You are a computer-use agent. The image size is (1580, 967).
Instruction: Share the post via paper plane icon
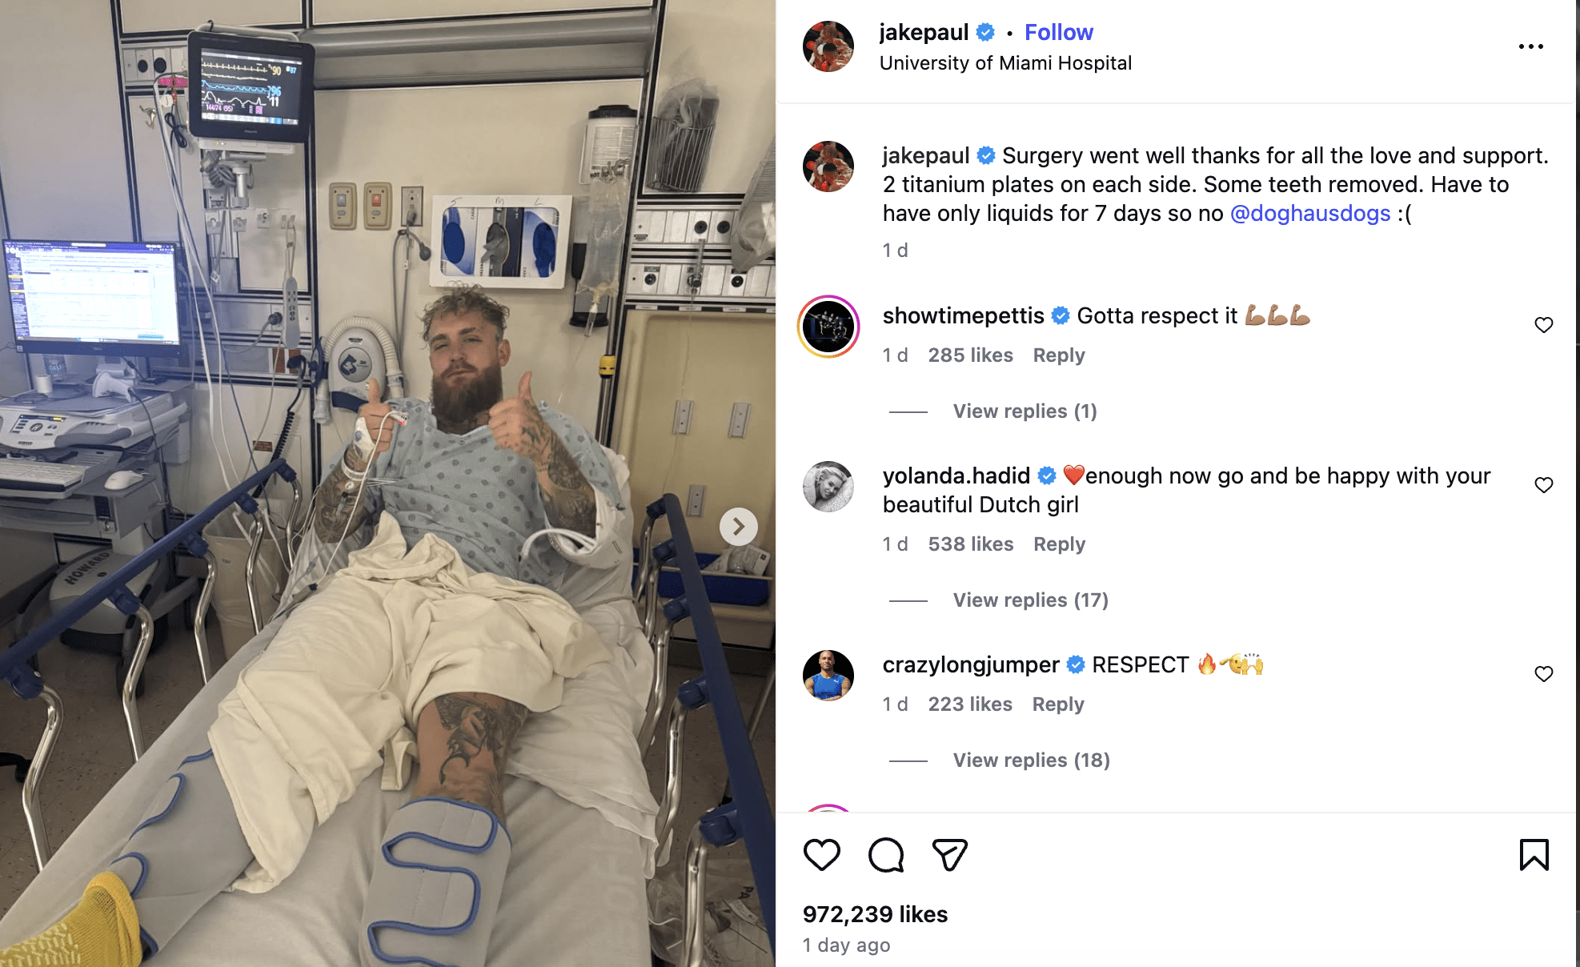[950, 855]
